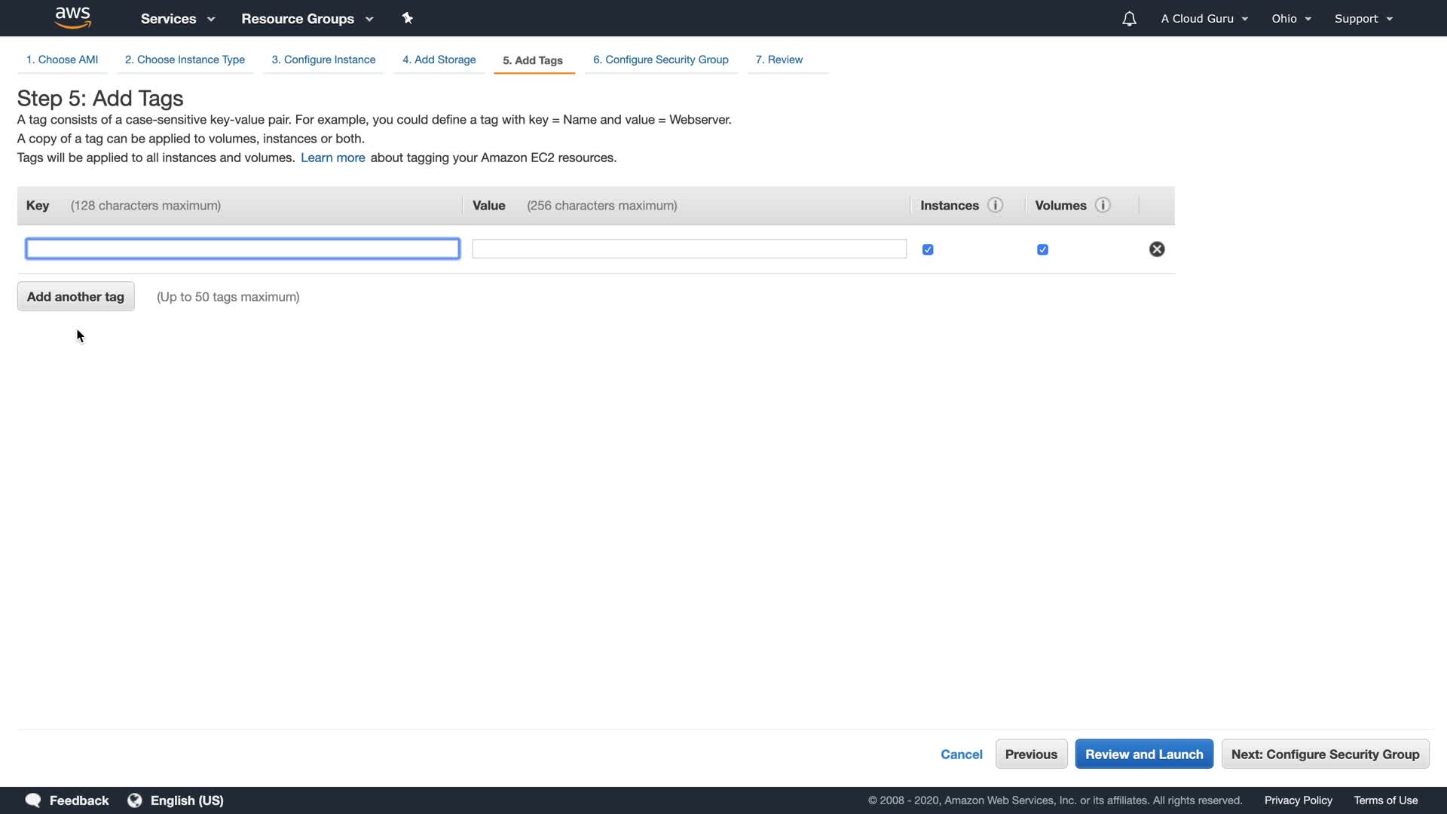Open the notifications bell icon
The width and height of the screenshot is (1447, 814).
tap(1129, 19)
